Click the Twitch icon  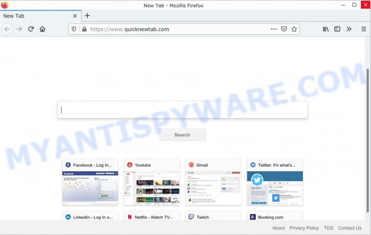191,217
